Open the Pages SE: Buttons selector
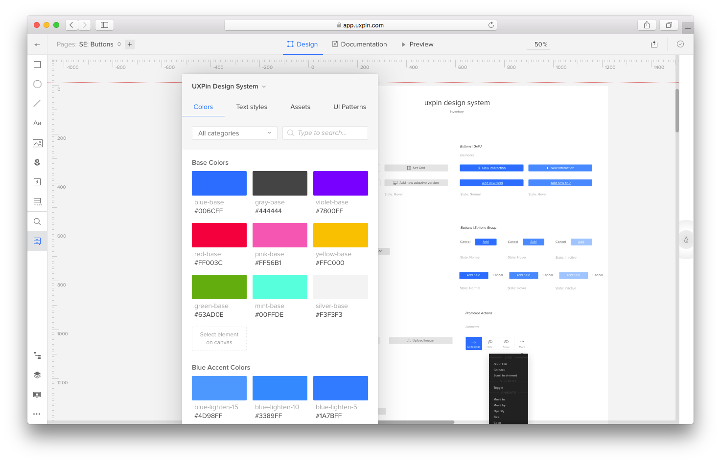This screenshot has width=721, height=463. pyautogui.click(x=89, y=44)
